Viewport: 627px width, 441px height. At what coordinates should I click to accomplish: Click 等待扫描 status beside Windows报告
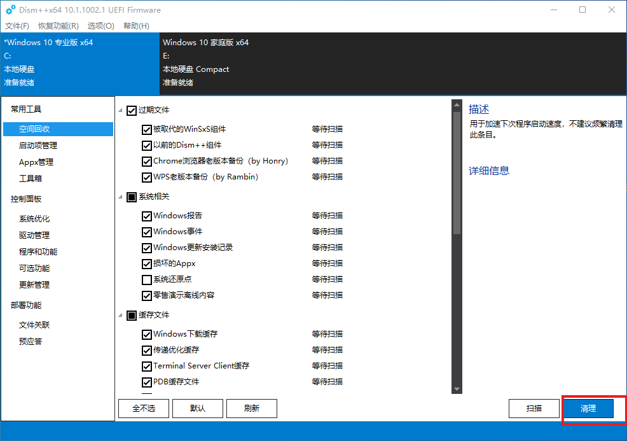(x=327, y=216)
